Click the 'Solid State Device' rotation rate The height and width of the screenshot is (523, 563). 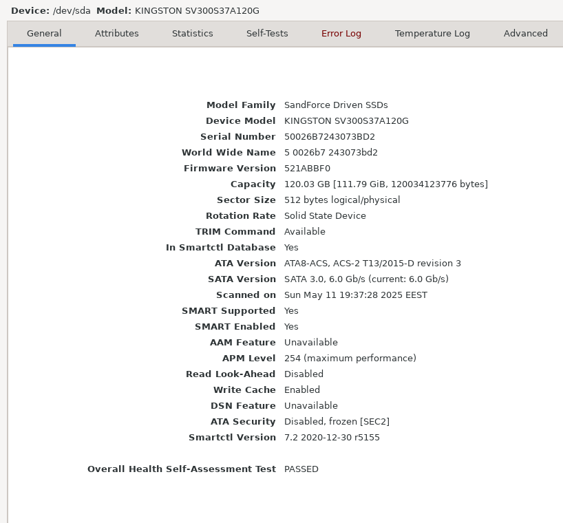[325, 215]
